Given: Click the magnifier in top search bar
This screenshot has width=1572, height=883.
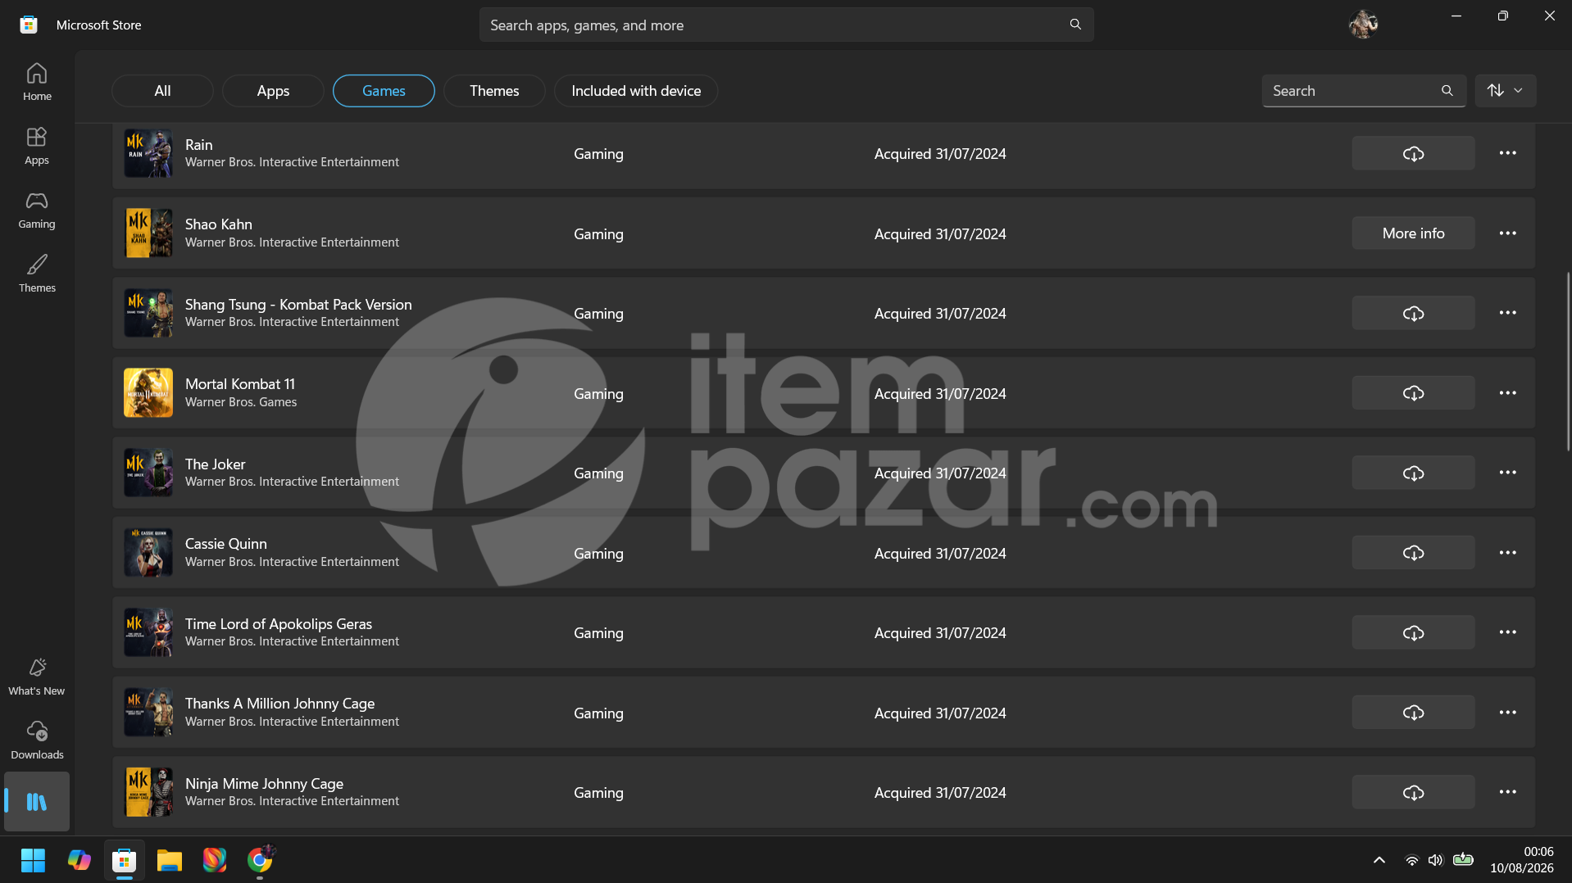Looking at the screenshot, I should pos(1075,25).
